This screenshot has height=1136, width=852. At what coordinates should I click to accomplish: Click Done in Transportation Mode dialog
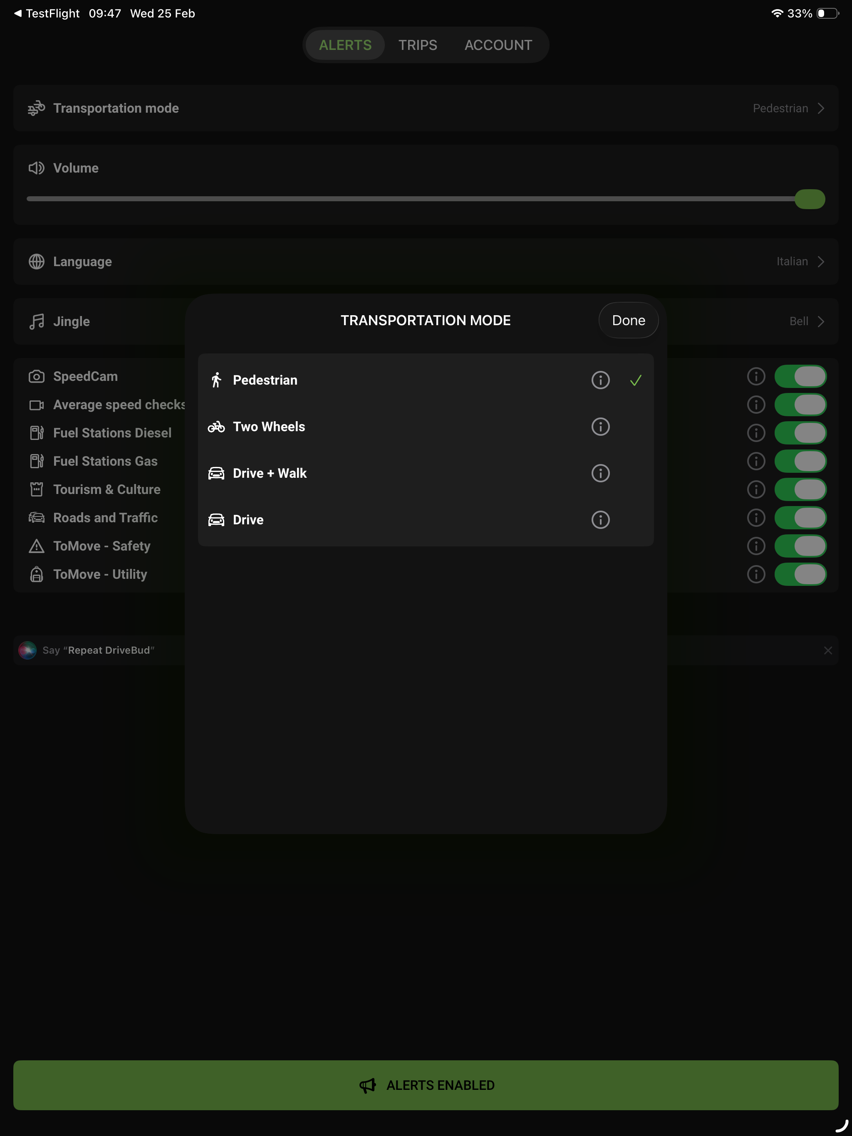click(629, 321)
